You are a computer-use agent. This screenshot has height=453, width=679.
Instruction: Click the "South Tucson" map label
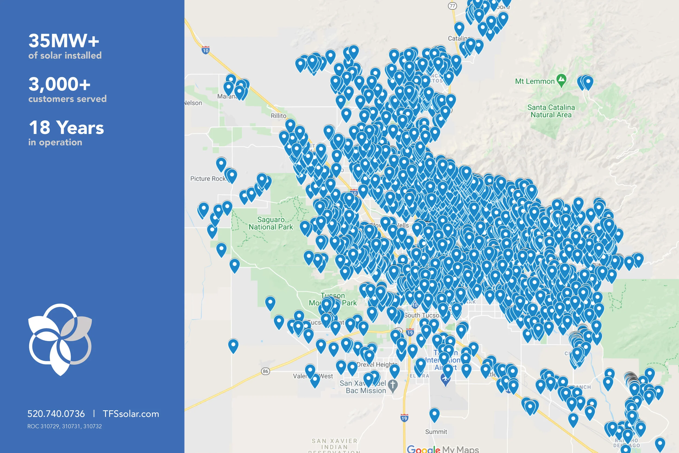pyautogui.click(x=422, y=315)
